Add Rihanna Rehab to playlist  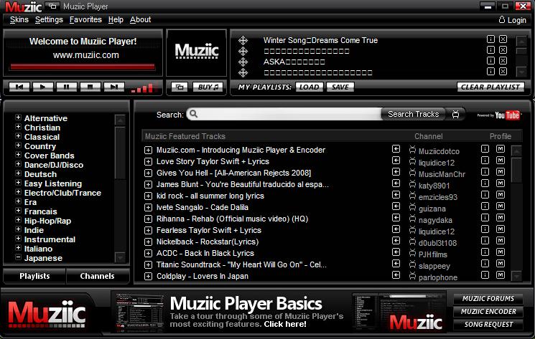coord(148,219)
